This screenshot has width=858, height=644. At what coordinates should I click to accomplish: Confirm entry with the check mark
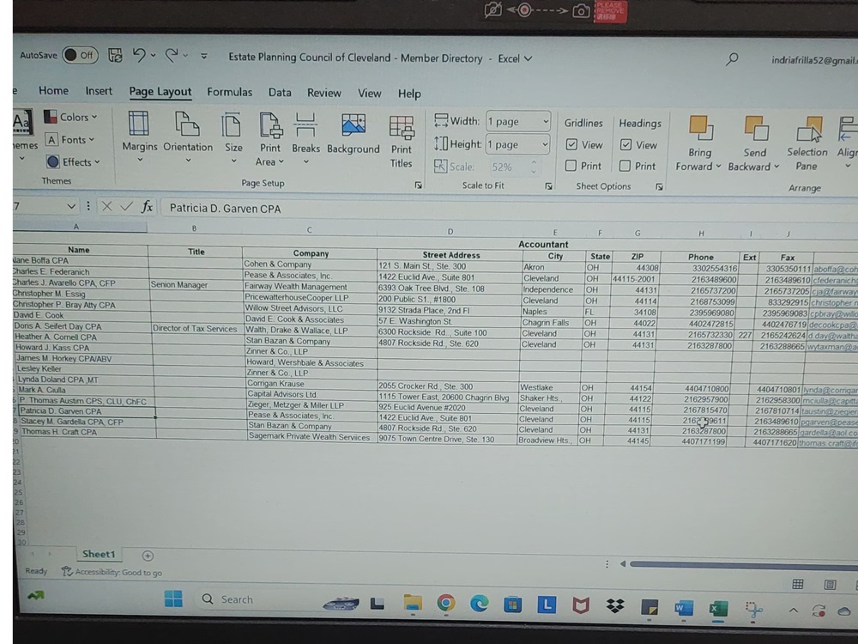[126, 206]
